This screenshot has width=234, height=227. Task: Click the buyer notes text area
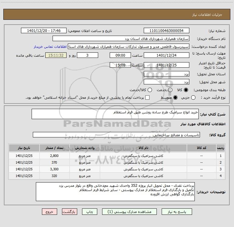115,192
